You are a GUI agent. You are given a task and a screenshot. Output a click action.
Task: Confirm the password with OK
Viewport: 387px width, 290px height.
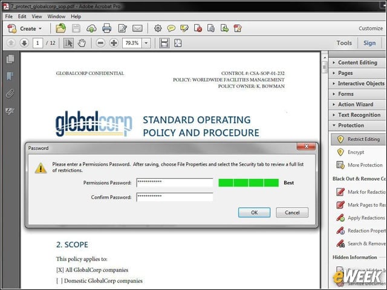254,213
